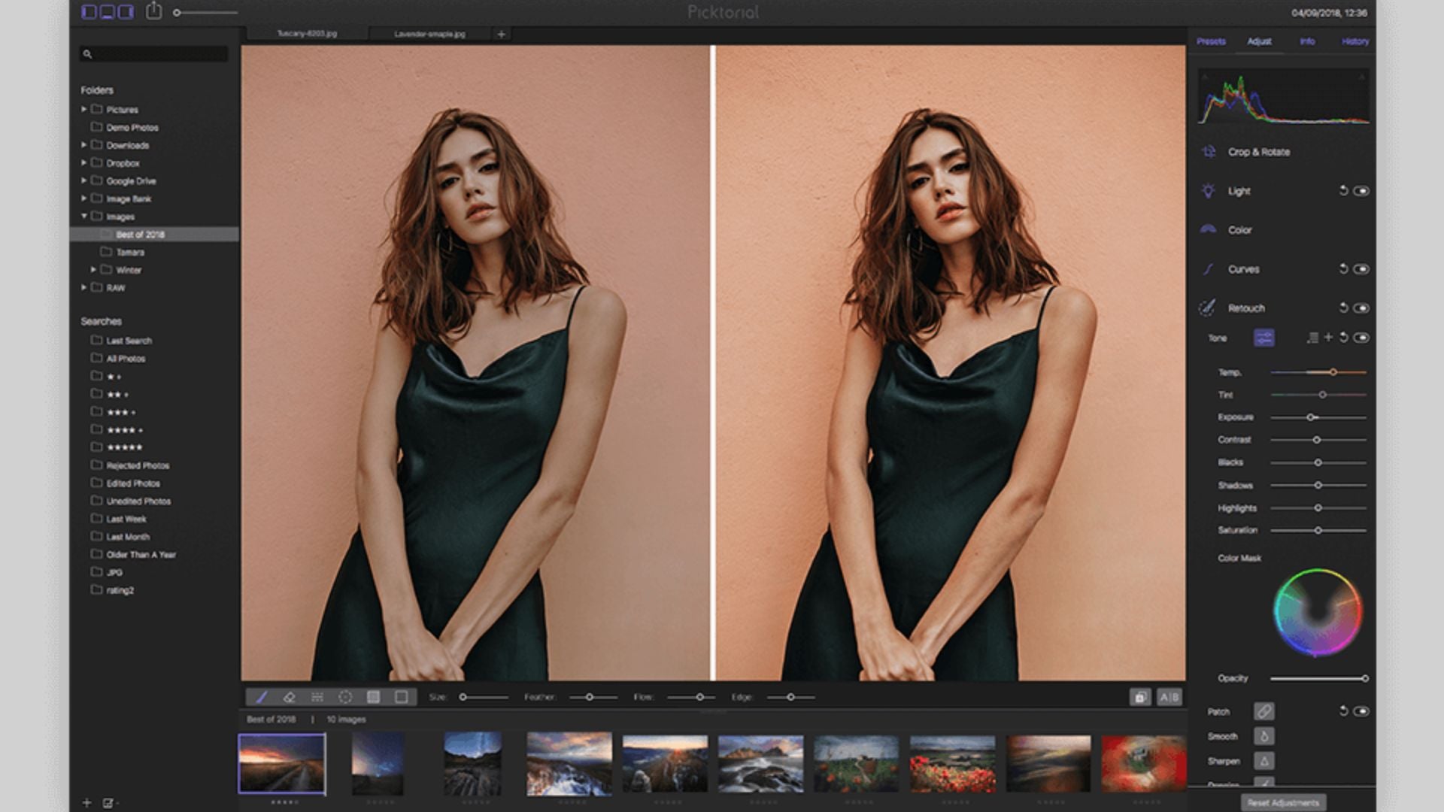Viewport: 1444px width, 812px height.
Task: Select the red poppy field thumbnail
Action: [951, 763]
